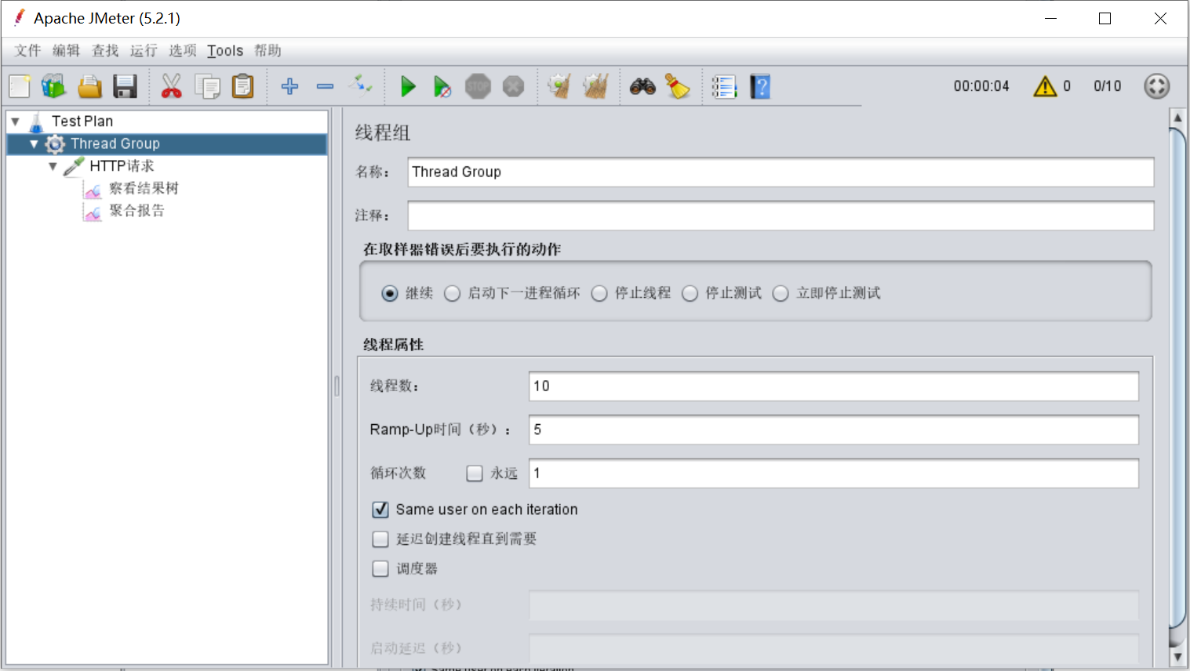The width and height of the screenshot is (1190, 671).
Task: Click the Paste clipboard icon
Action: 243,86
